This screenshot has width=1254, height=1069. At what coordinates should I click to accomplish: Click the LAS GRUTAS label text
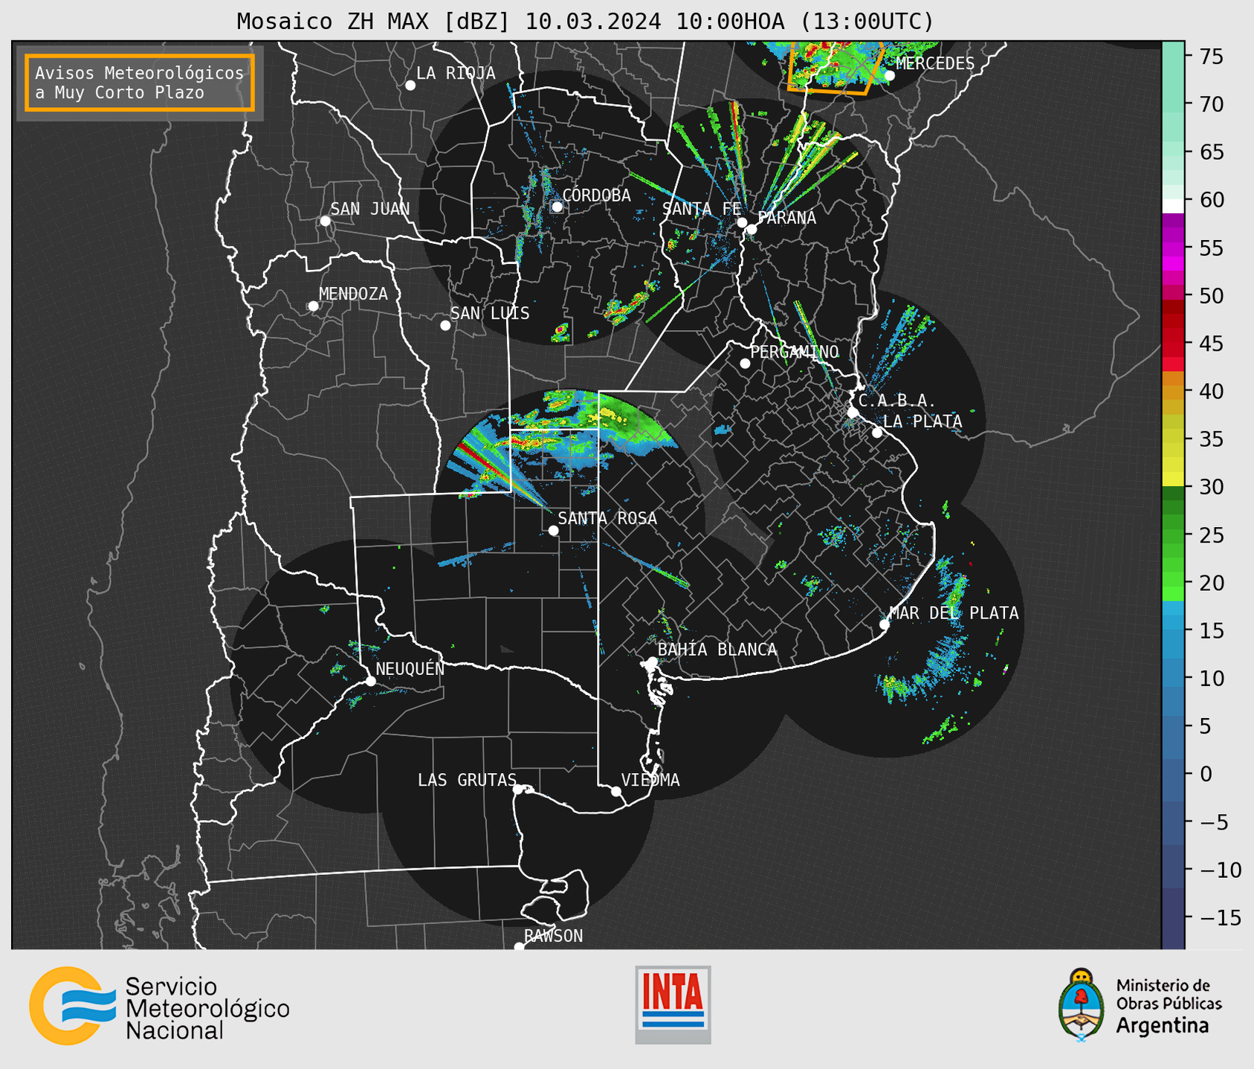point(467,780)
